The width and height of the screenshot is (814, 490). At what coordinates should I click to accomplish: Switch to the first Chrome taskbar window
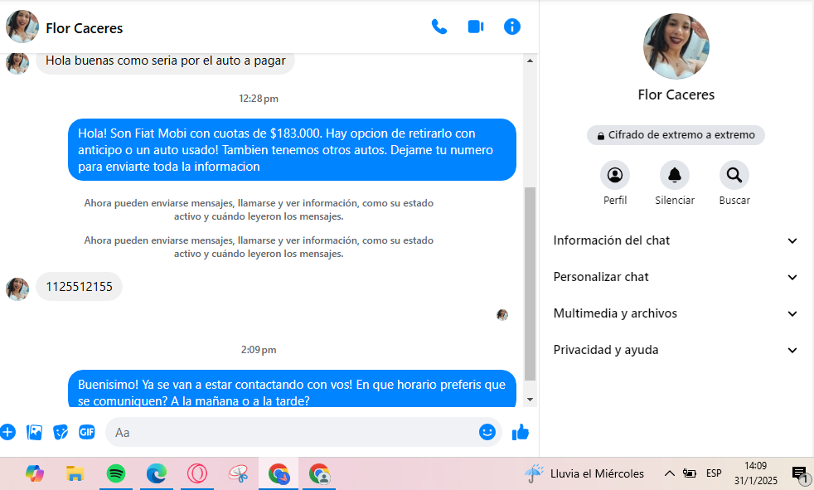pos(279,473)
